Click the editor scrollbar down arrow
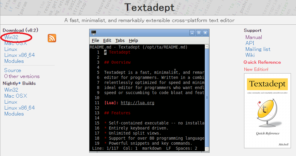This screenshot has height=156, width=296. click(207, 149)
